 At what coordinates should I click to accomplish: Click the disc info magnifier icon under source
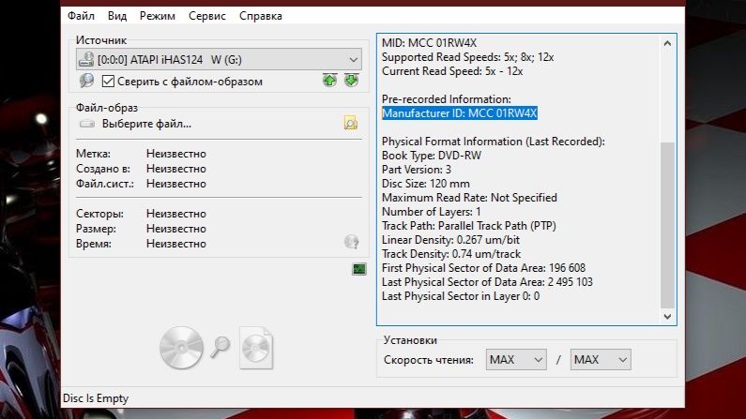pos(86,81)
